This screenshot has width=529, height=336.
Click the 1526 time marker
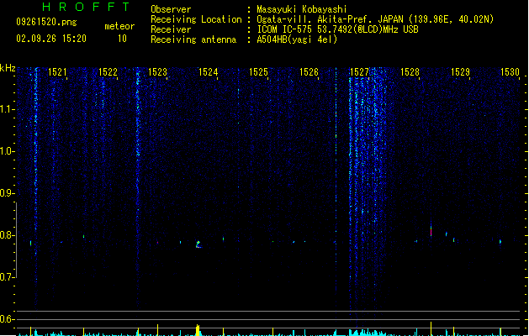click(x=309, y=72)
